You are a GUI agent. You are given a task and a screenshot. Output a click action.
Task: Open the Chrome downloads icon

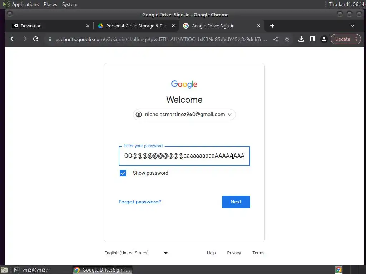pyautogui.click(x=301, y=39)
